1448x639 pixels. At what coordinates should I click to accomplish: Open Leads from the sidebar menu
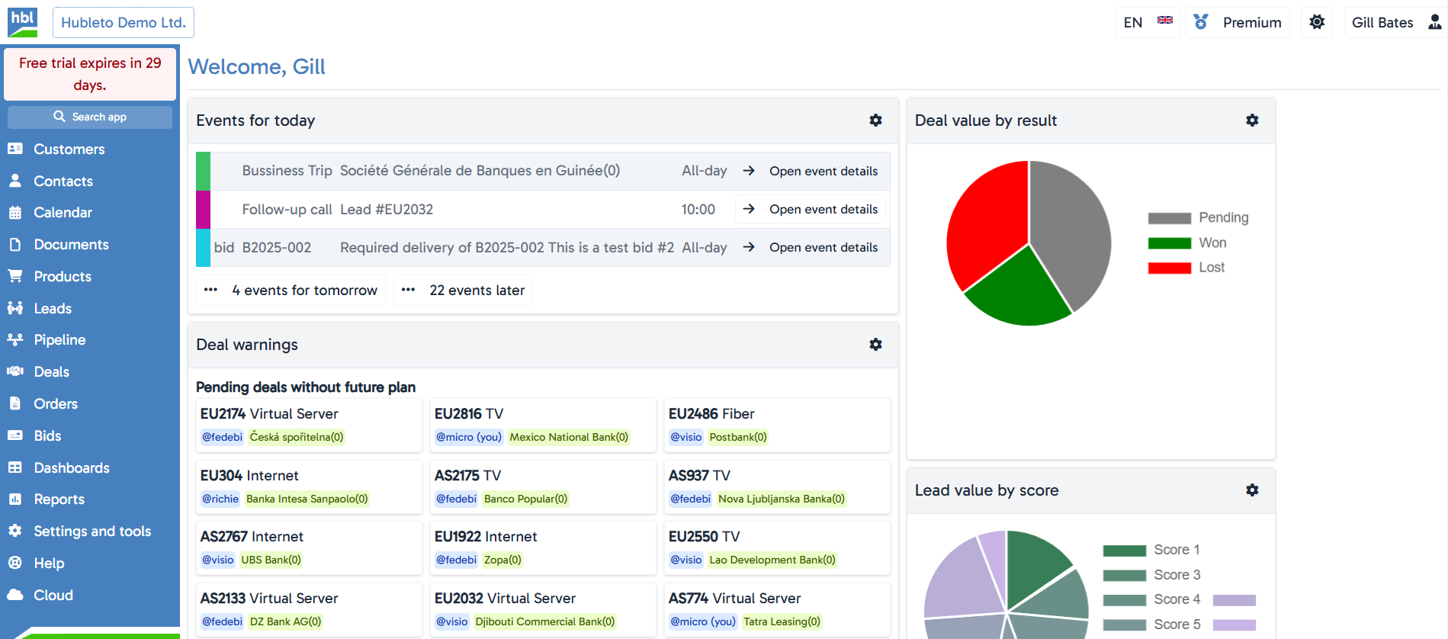[53, 309]
